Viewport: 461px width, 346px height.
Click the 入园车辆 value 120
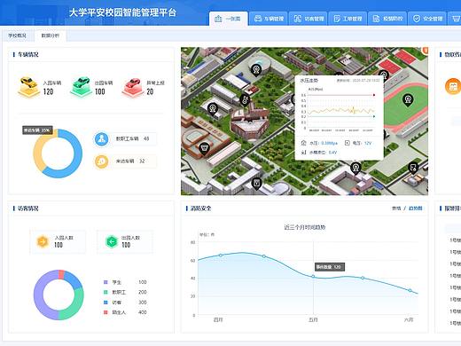[49, 91]
